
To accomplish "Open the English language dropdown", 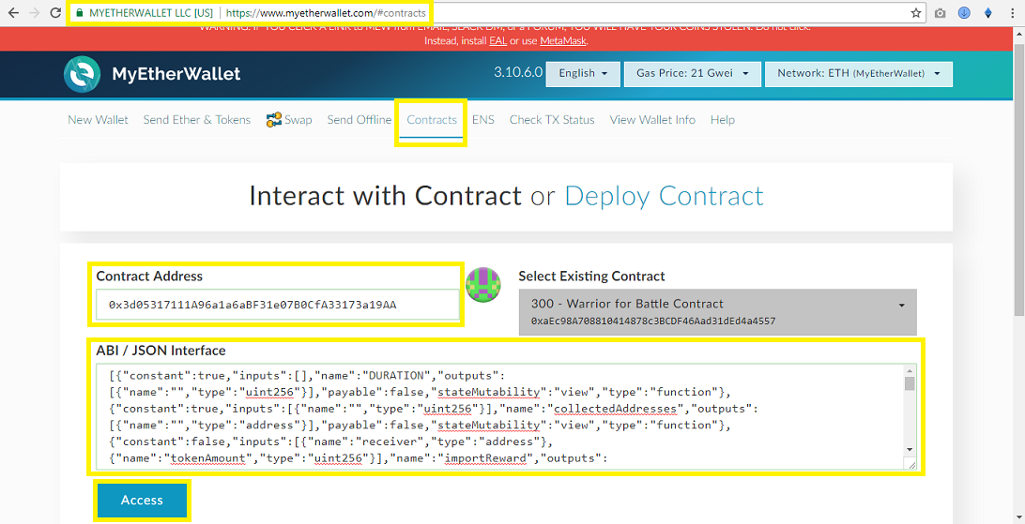I will point(583,74).
